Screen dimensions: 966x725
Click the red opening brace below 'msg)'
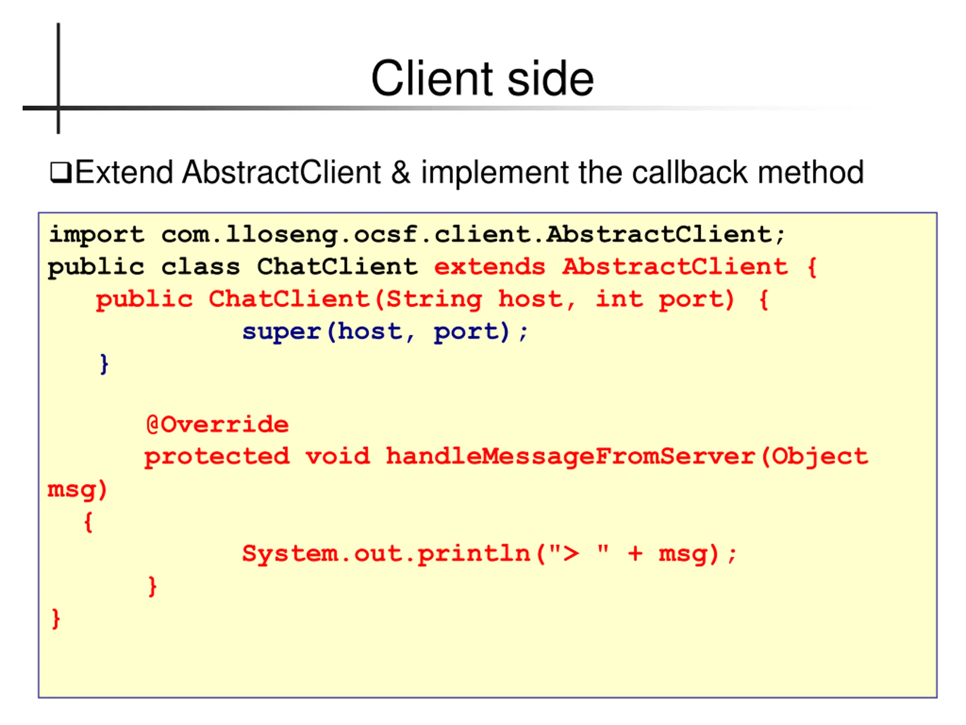pyautogui.click(x=88, y=522)
